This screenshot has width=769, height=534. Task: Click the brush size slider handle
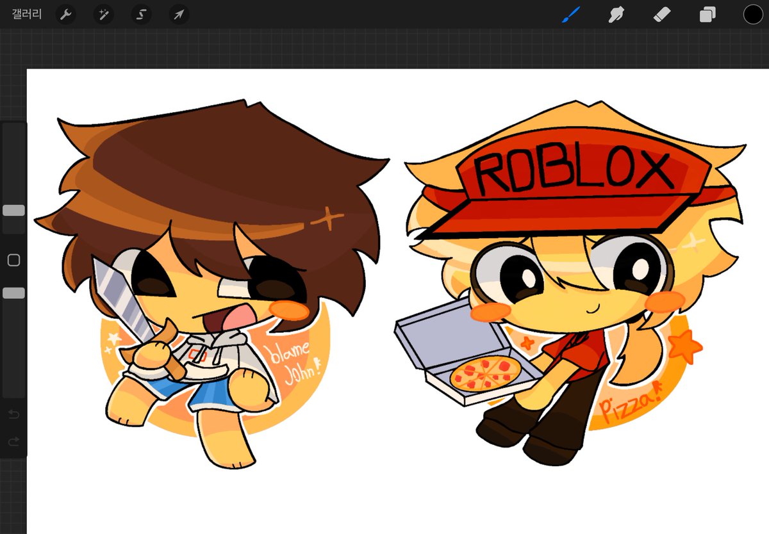(x=13, y=211)
